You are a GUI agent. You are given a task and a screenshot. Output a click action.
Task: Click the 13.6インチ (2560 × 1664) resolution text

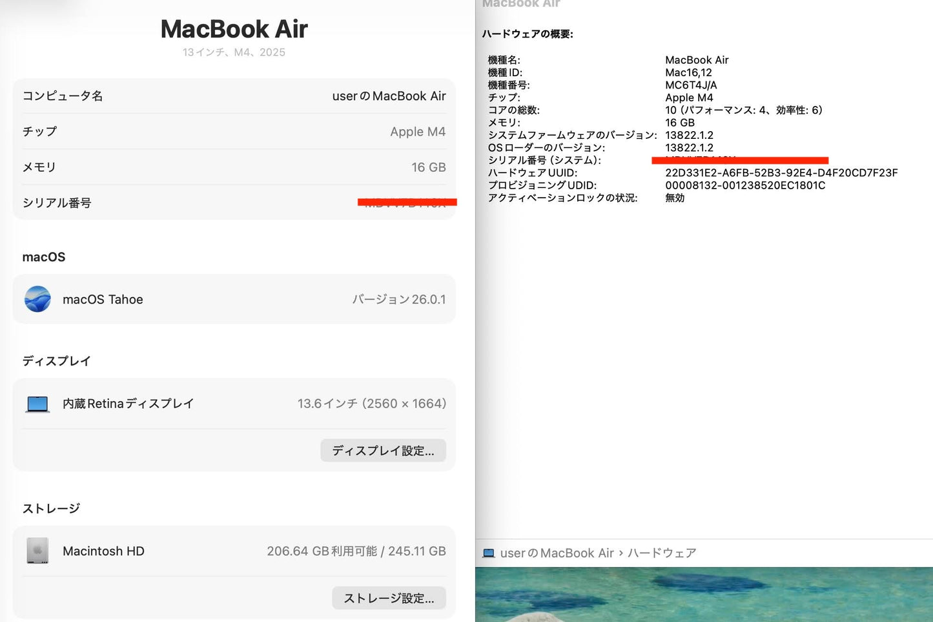pos(372,404)
